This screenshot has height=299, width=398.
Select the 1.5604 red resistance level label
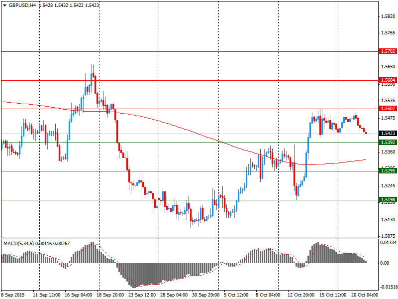(x=388, y=80)
